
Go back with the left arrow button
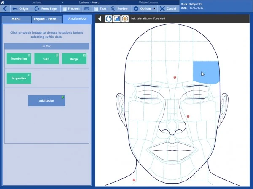pos(5,8)
